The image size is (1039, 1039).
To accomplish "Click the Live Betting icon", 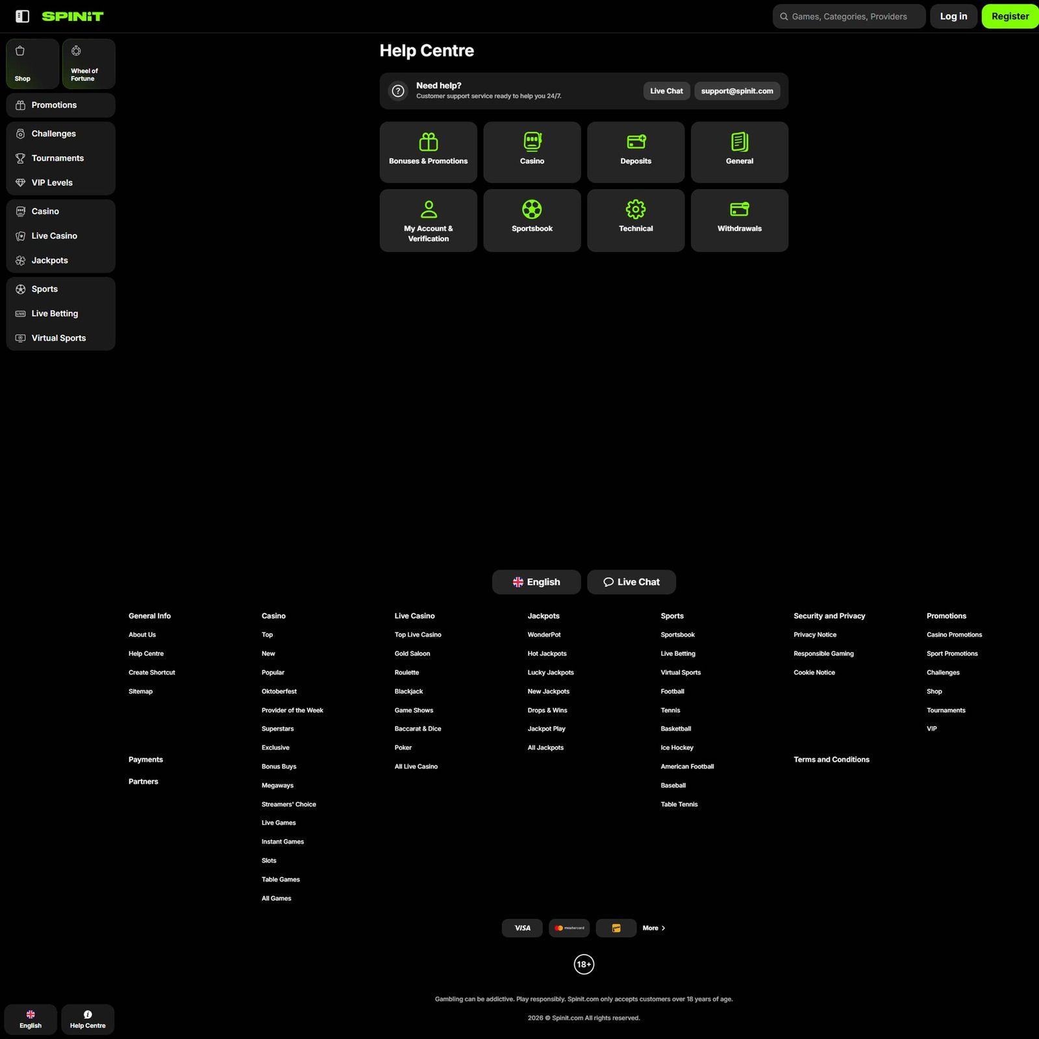I will (x=20, y=314).
